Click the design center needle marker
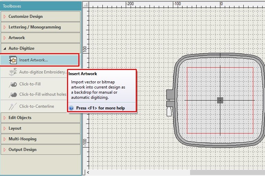Image resolution: width=265 pixels, height=176 pixels. [x=220, y=101]
